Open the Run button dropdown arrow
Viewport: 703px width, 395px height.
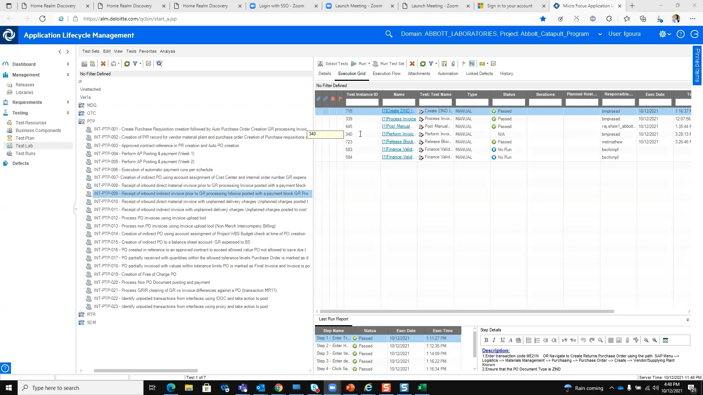pos(369,64)
